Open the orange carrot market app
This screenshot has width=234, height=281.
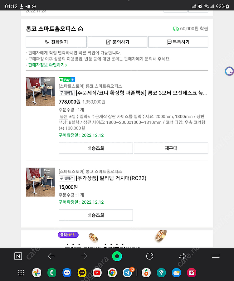pyautogui.click(x=146, y=273)
